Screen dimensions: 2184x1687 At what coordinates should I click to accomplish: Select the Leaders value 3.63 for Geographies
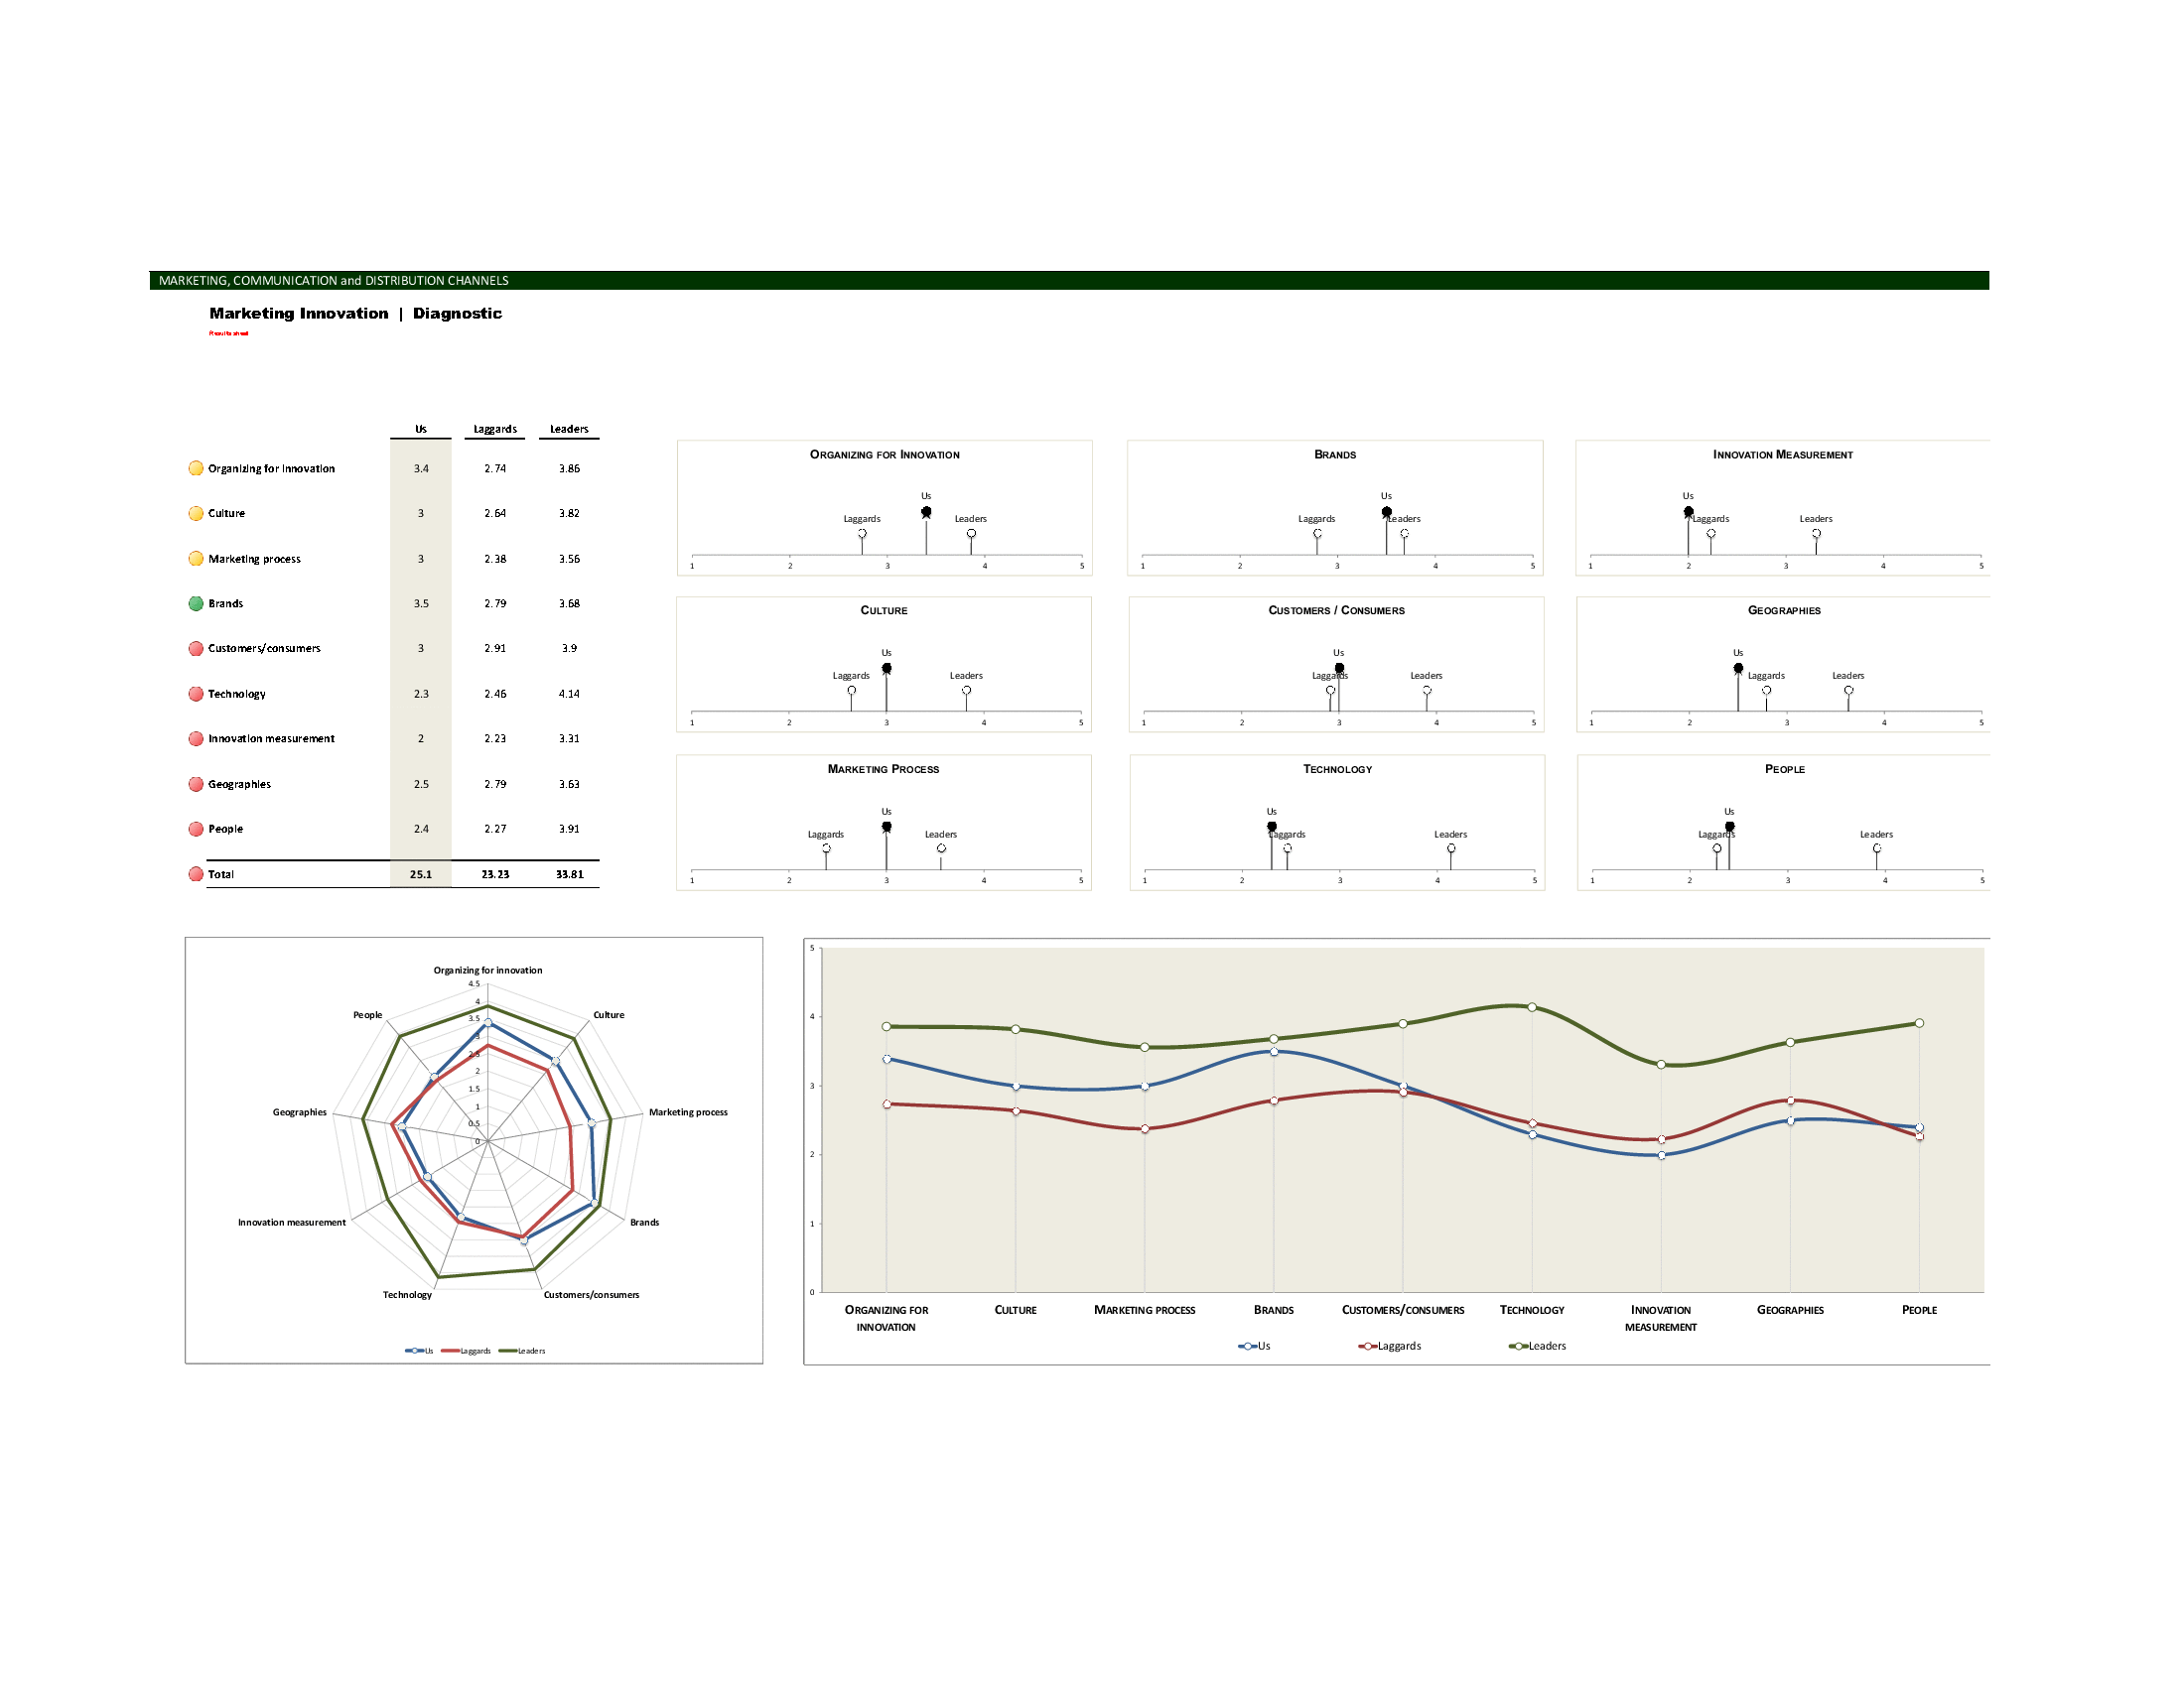(569, 785)
